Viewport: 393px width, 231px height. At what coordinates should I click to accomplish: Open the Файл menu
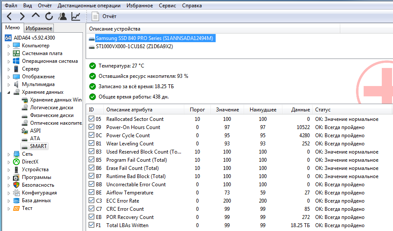coord(11,6)
